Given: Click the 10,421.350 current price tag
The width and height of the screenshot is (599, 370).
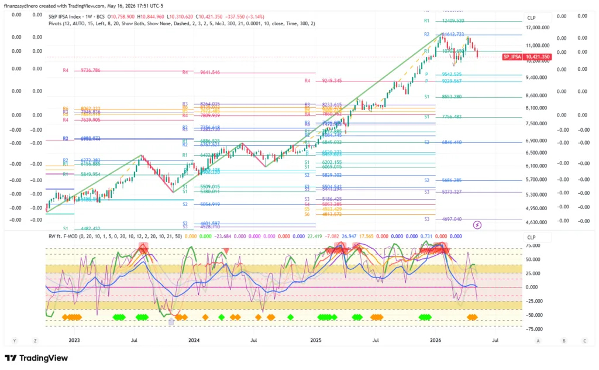Looking at the screenshot, I should pos(537,57).
